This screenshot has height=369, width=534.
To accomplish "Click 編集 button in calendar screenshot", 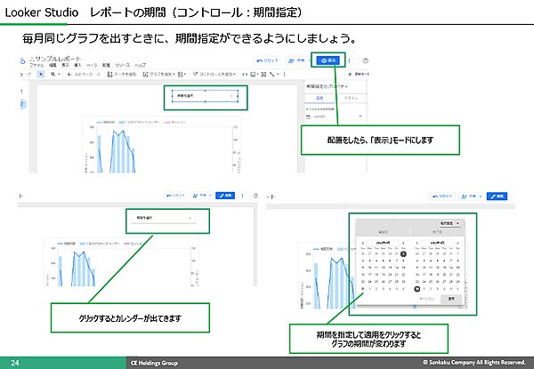I will pos(497,197).
